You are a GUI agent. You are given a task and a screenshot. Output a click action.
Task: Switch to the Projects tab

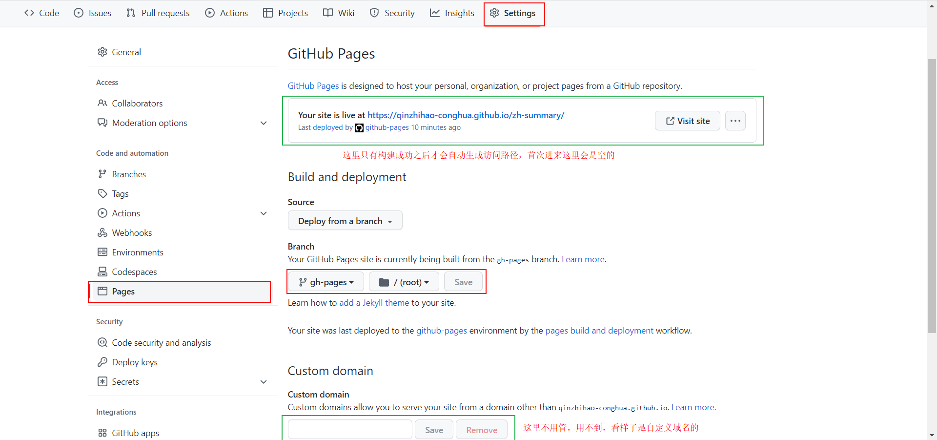pyautogui.click(x=285, y=13)
